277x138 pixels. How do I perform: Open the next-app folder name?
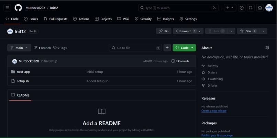(23, 72)
